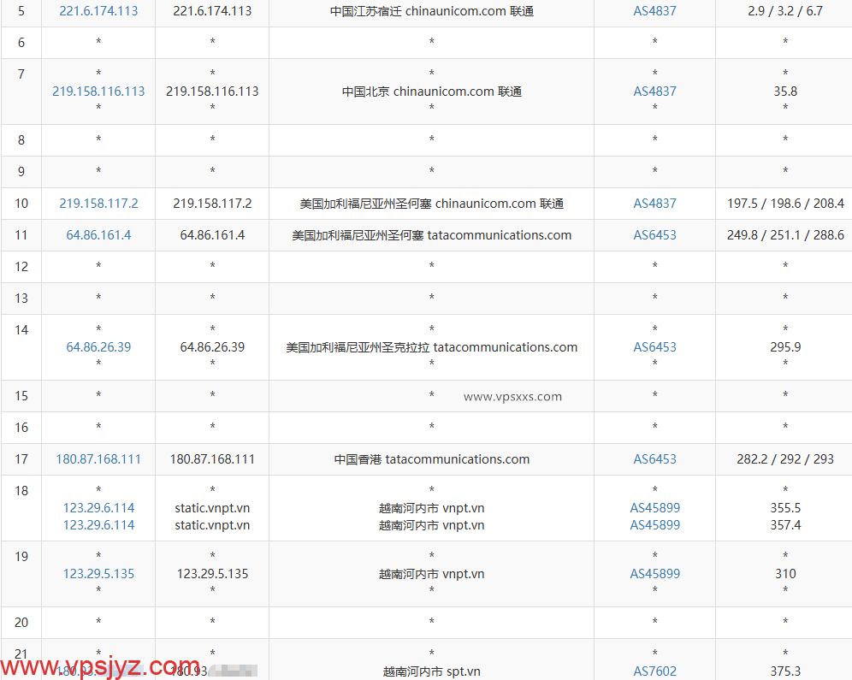Open the Hong Kong IP 180.87.168.111 link

pyautogui.click(x=98, y=459)
